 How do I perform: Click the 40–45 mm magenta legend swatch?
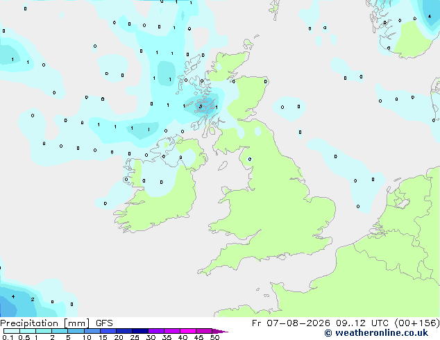click(x=188, y=331)
